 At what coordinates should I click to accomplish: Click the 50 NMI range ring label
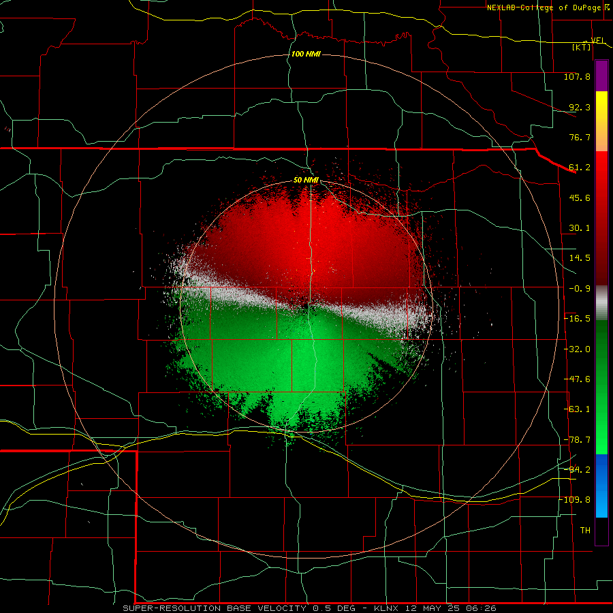coord(306,180)
